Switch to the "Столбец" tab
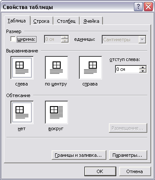The width and height of the screenshot is (155, 180). pyautogui.click(x=66, y=21)
